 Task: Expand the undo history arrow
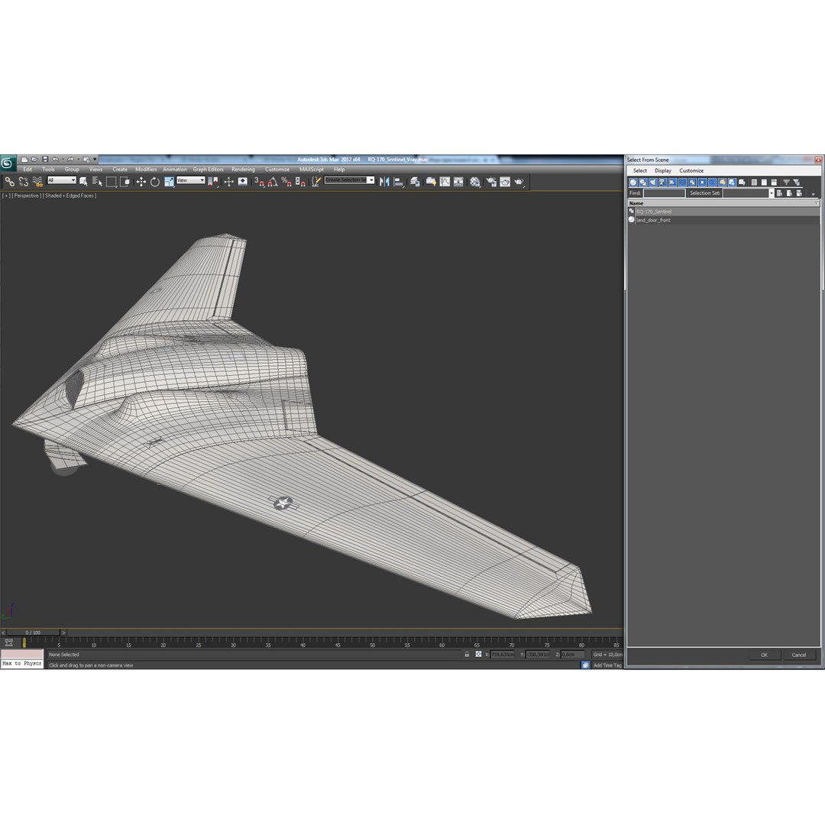tap(63, 160)
